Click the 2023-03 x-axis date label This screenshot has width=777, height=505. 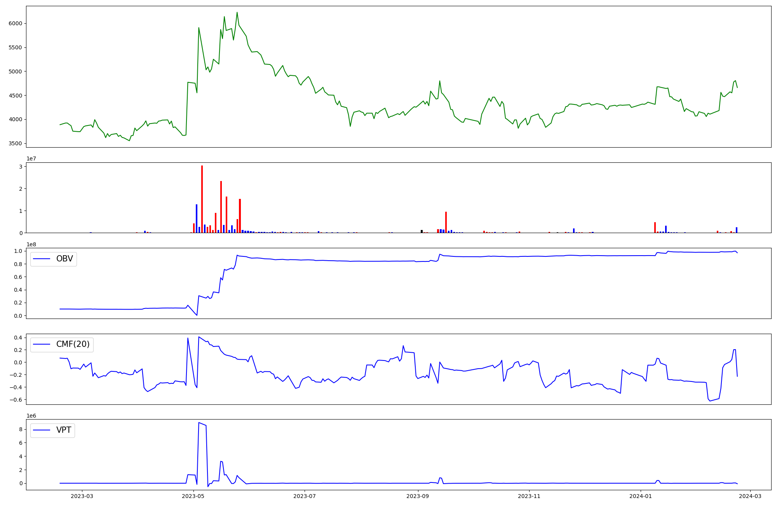(x=82, y=496)
